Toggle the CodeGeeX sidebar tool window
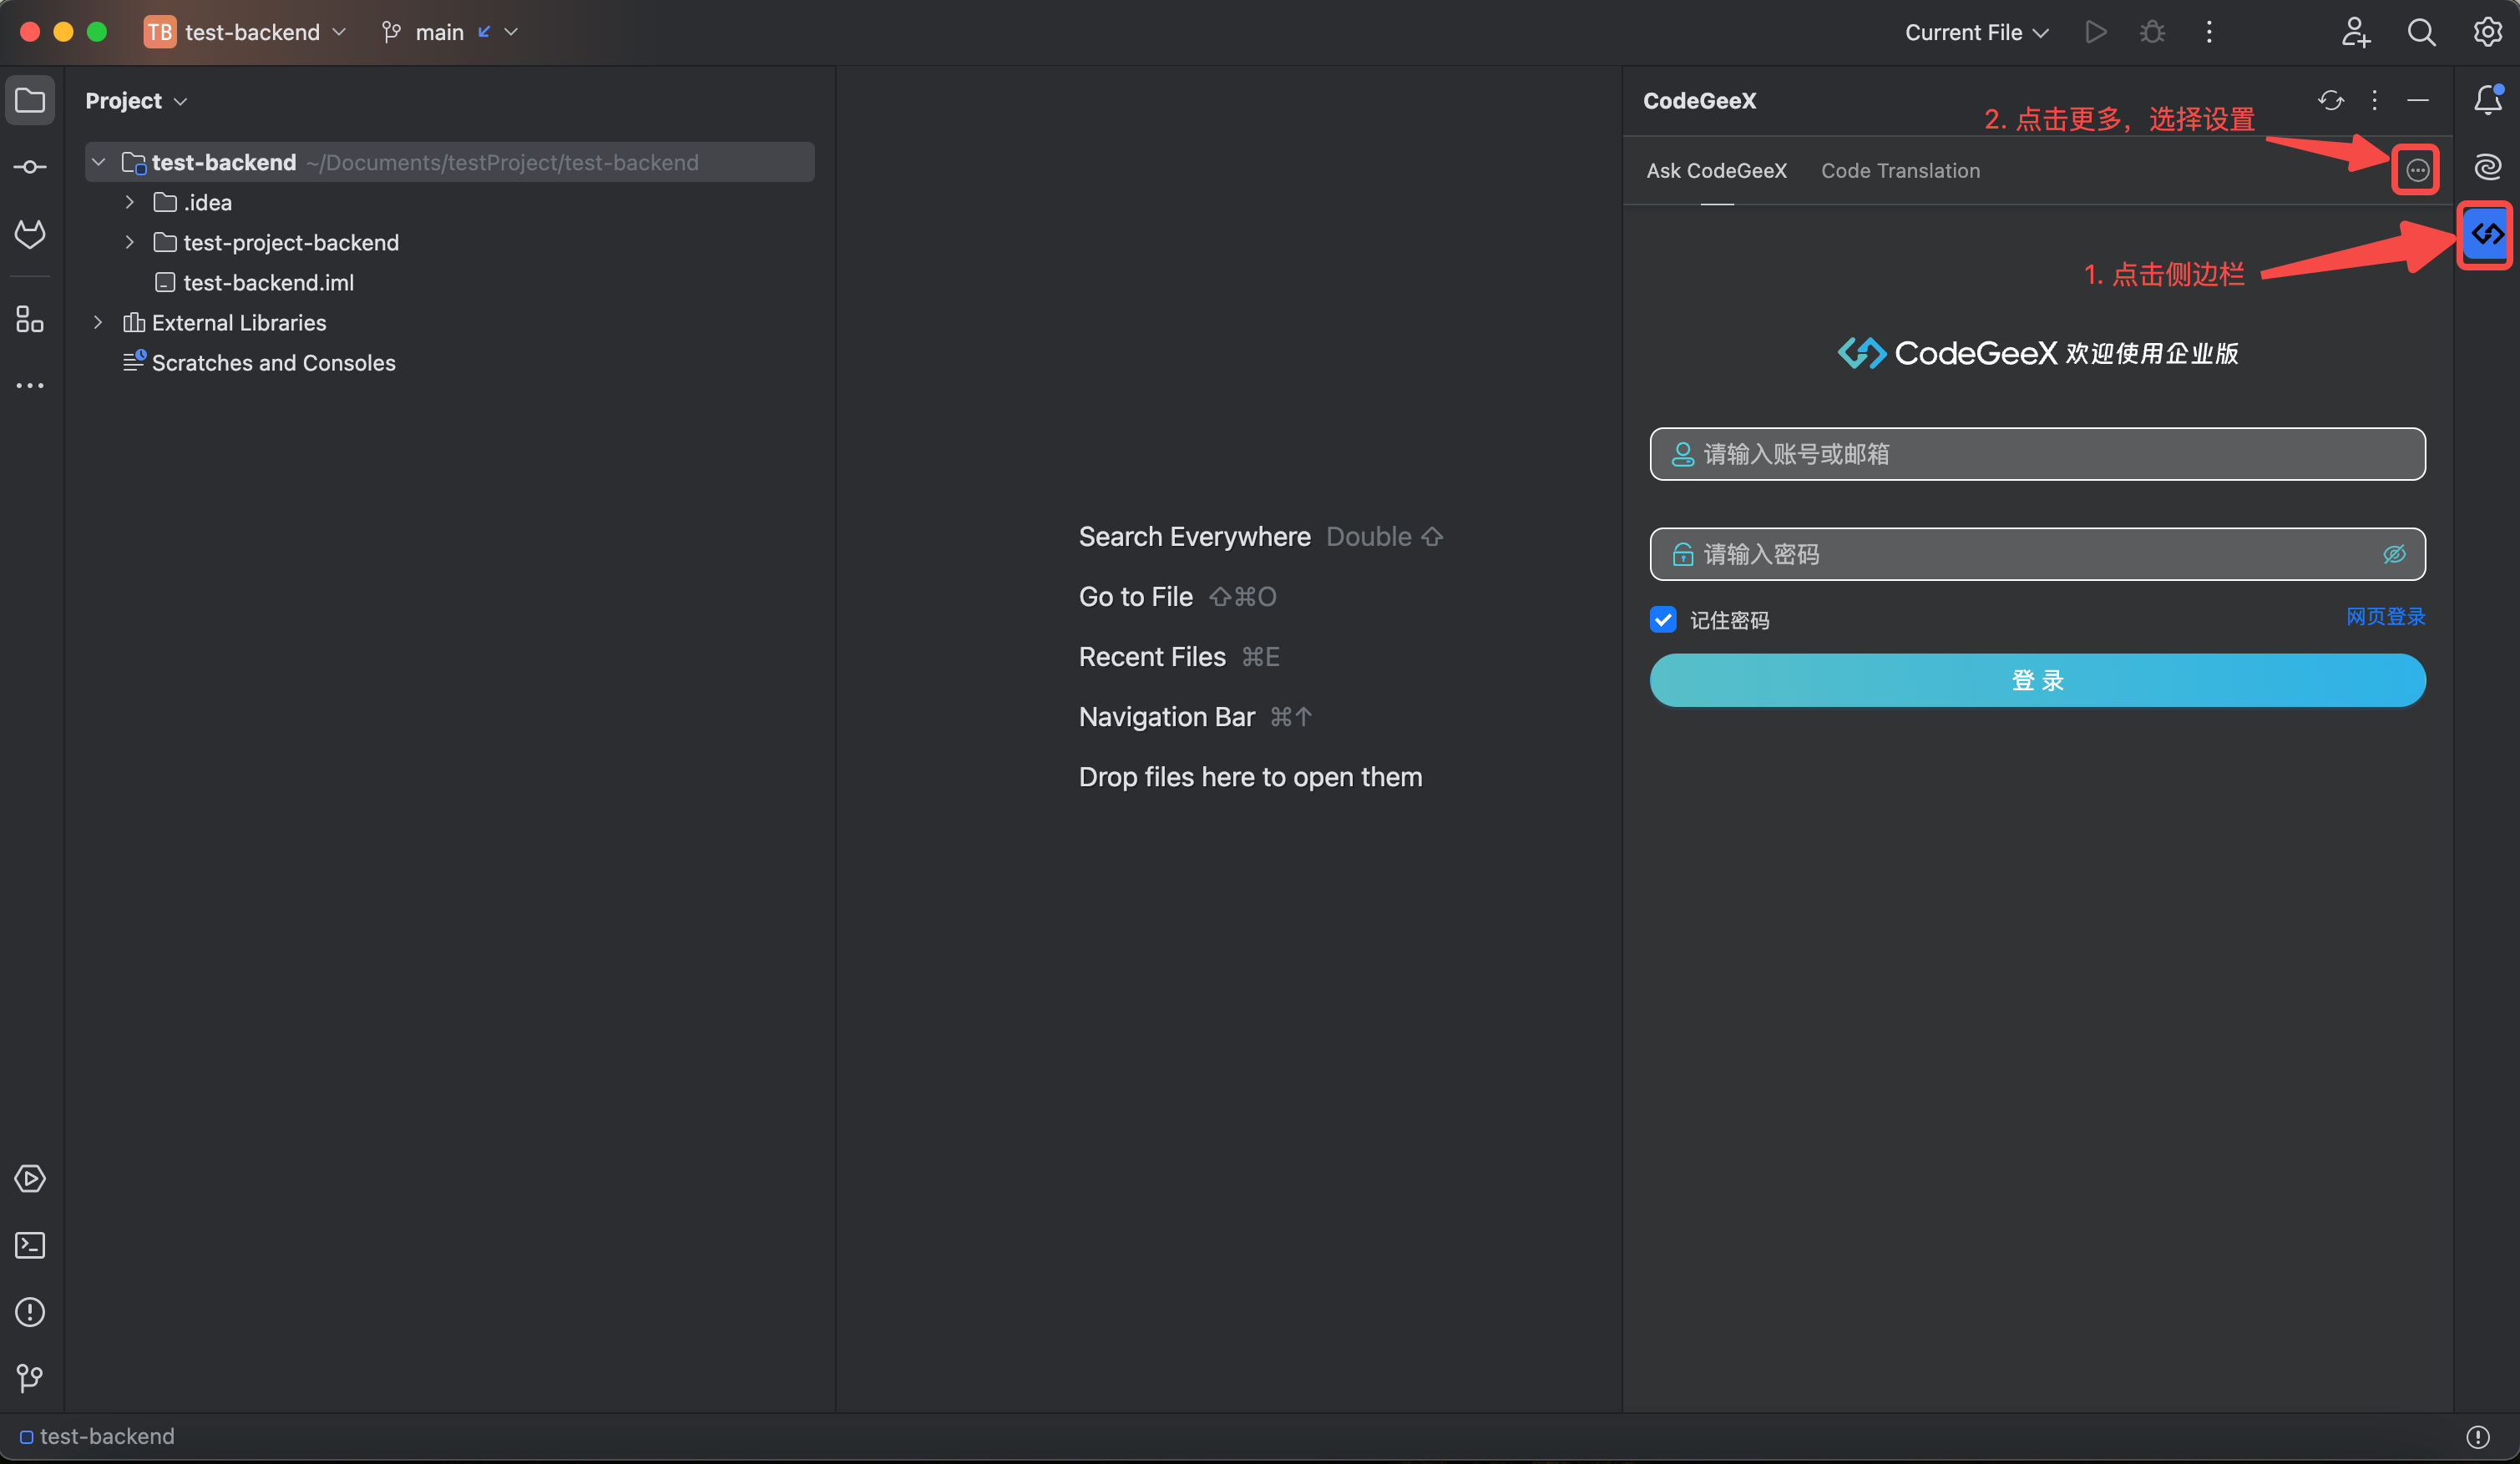 (x=2487, y=234)
